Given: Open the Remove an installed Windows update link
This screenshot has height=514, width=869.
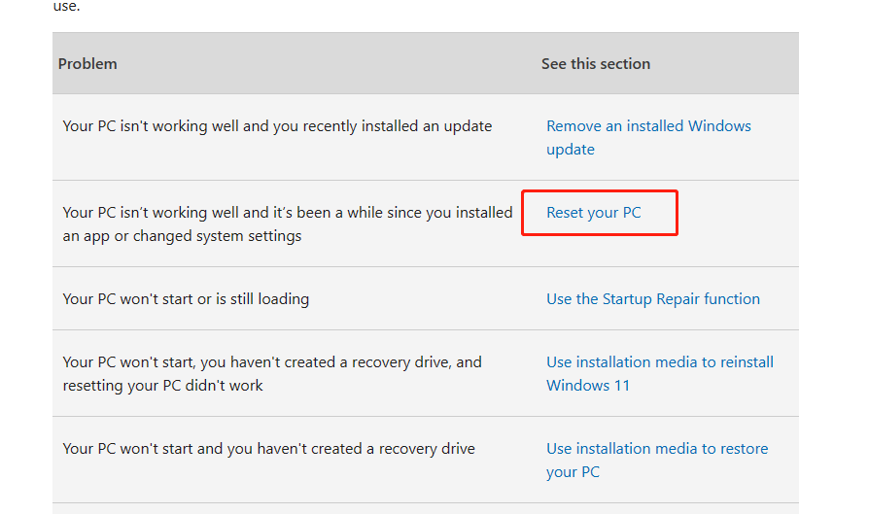Looking at the screenshot, I should click(648, 137).
